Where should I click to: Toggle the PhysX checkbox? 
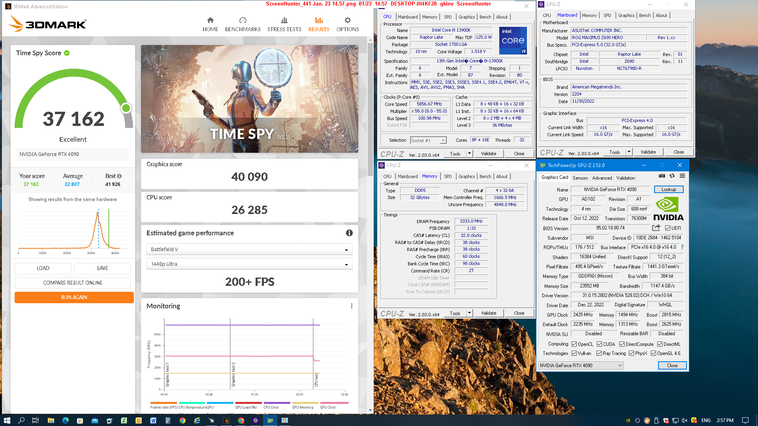pyautogui.click(x=631, y=353)
